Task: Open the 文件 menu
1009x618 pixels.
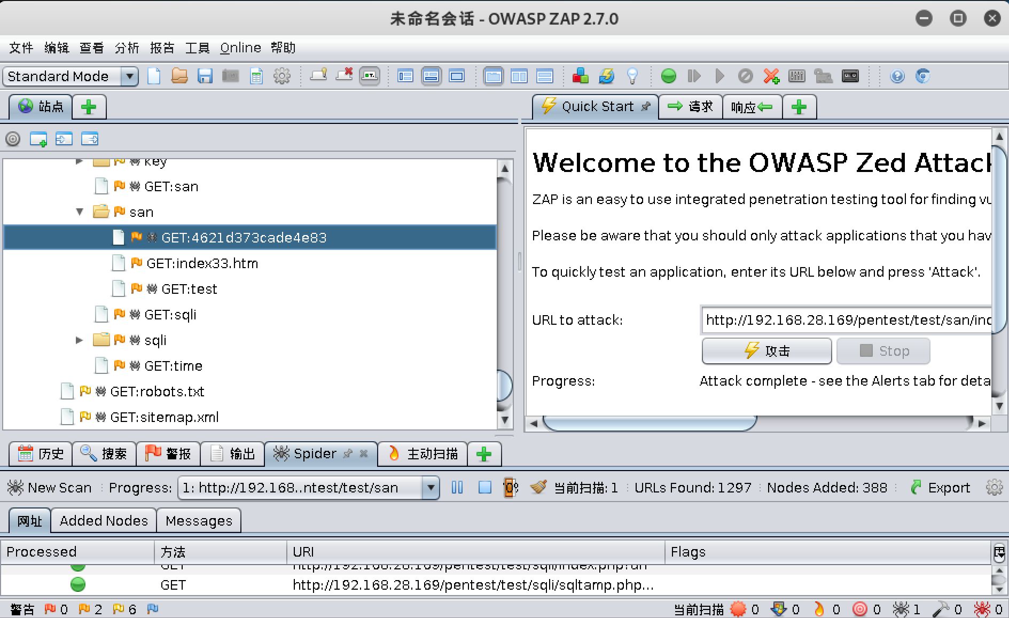Action: 21,48
